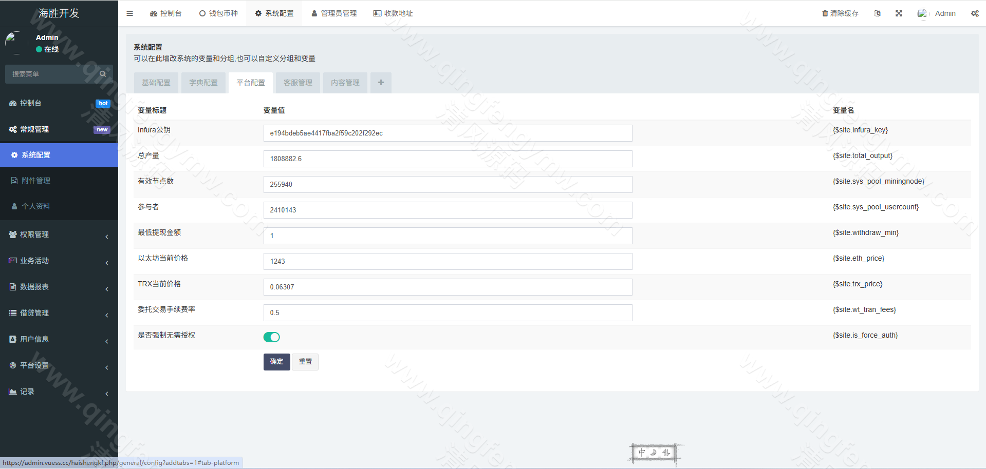Expand 借贷管理 chevron arrow

click(x=107, y=315)
